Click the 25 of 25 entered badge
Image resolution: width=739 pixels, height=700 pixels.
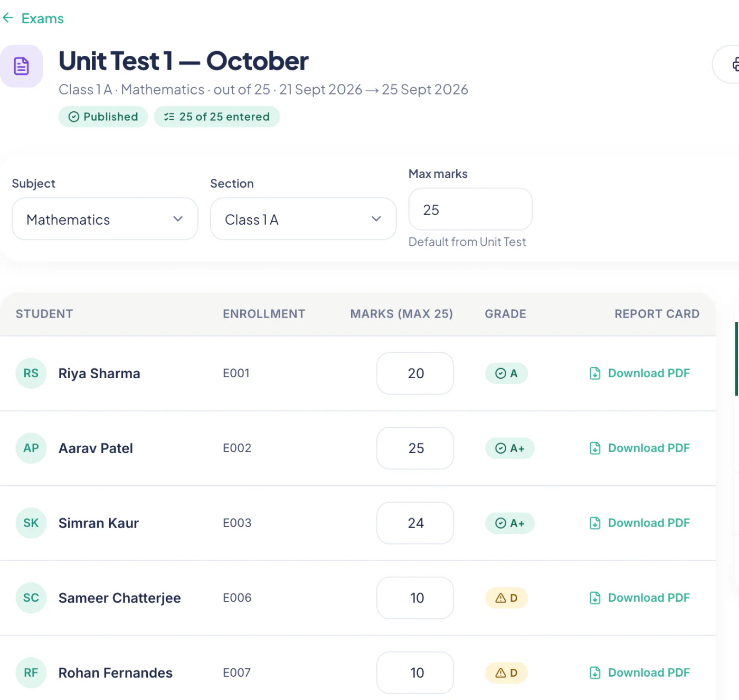point(216,117)
